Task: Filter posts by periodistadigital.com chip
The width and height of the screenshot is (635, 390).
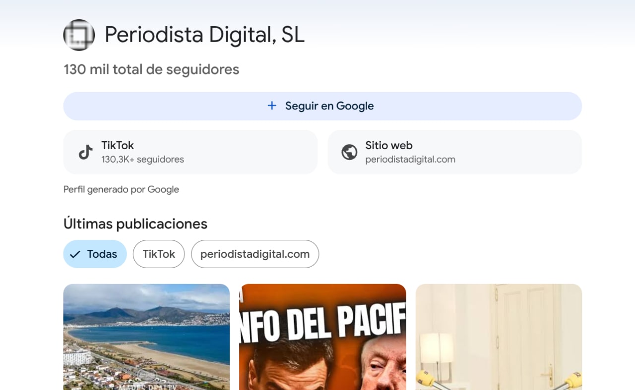Action: [x=255, y=254]
